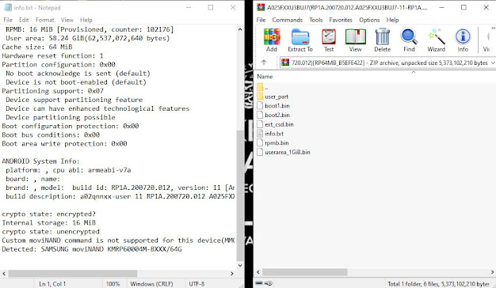Click the WinRAR title bar app icon

(261, 7)
